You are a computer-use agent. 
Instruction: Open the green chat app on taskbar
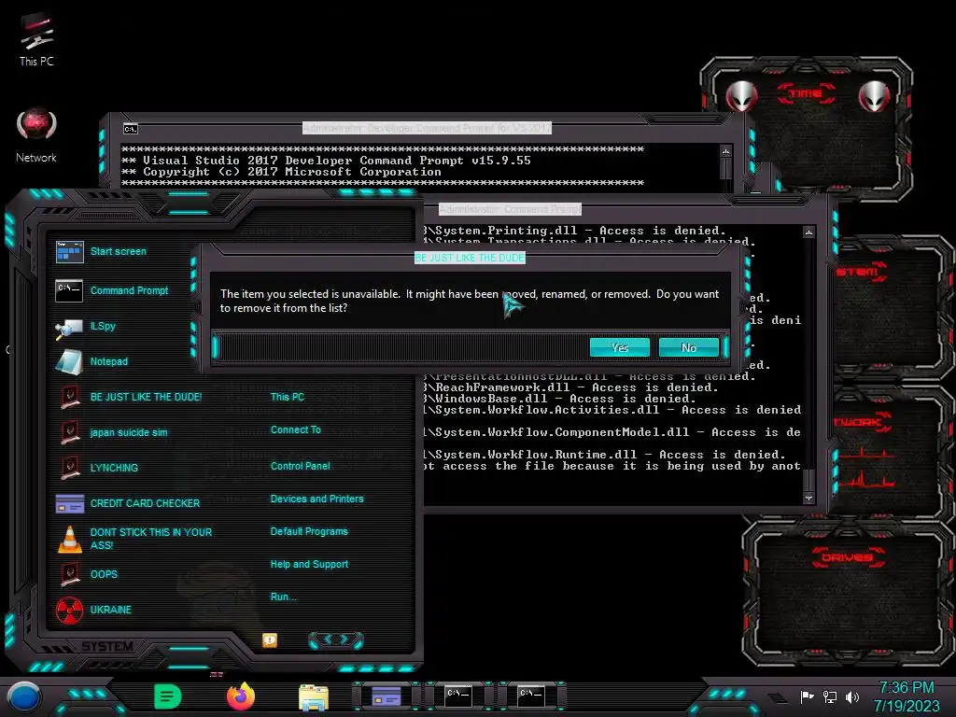click(168, 696)
